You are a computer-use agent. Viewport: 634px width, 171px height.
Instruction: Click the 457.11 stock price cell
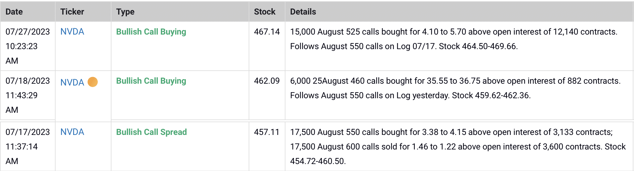click(x=267, y=132)
